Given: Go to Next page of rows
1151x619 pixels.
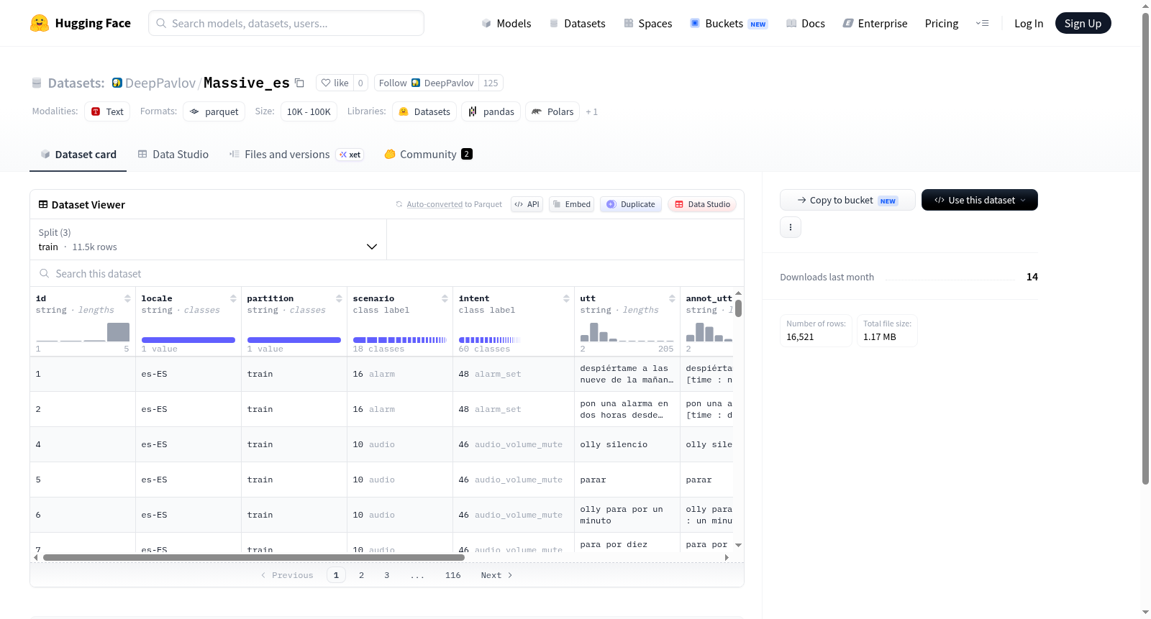Looking at the screenshot, I should click(x=496, y=575).
